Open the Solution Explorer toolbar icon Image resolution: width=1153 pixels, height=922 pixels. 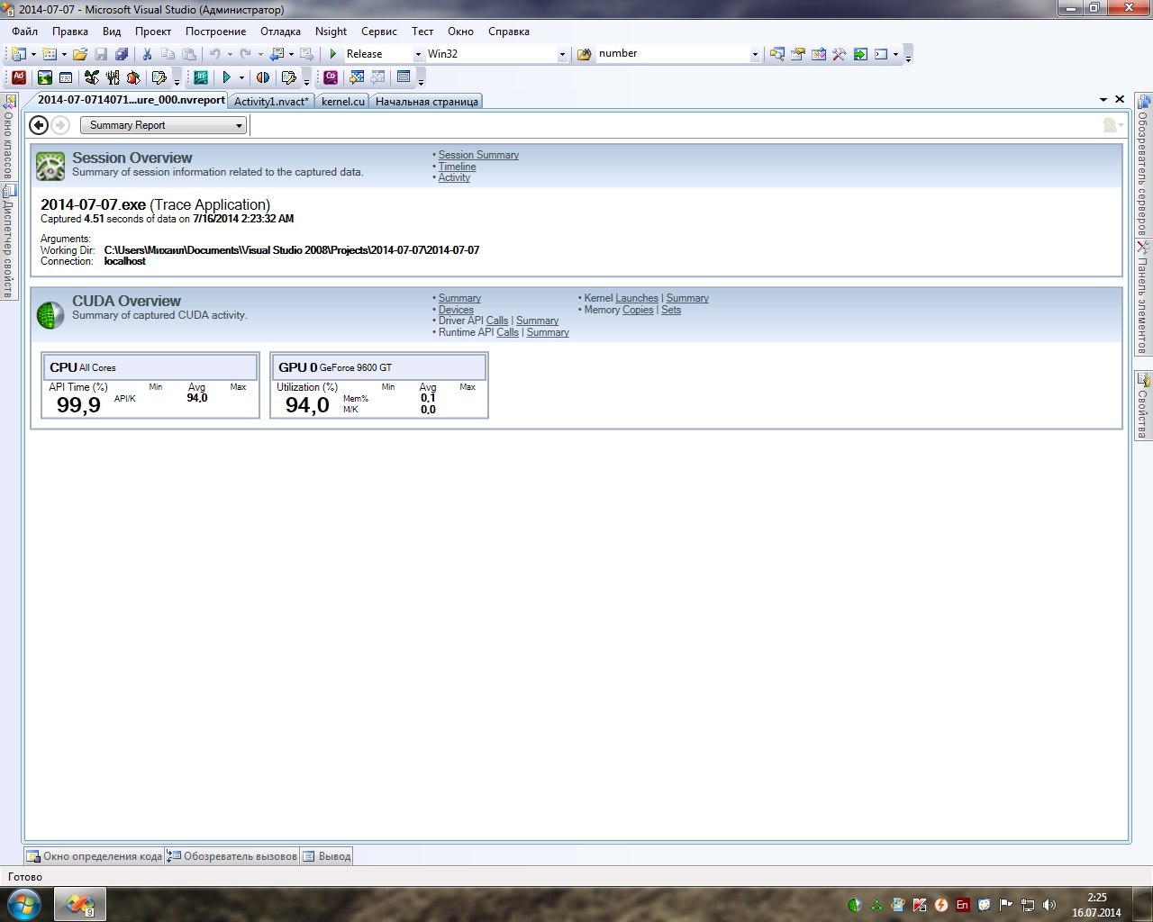click(776, 54)
